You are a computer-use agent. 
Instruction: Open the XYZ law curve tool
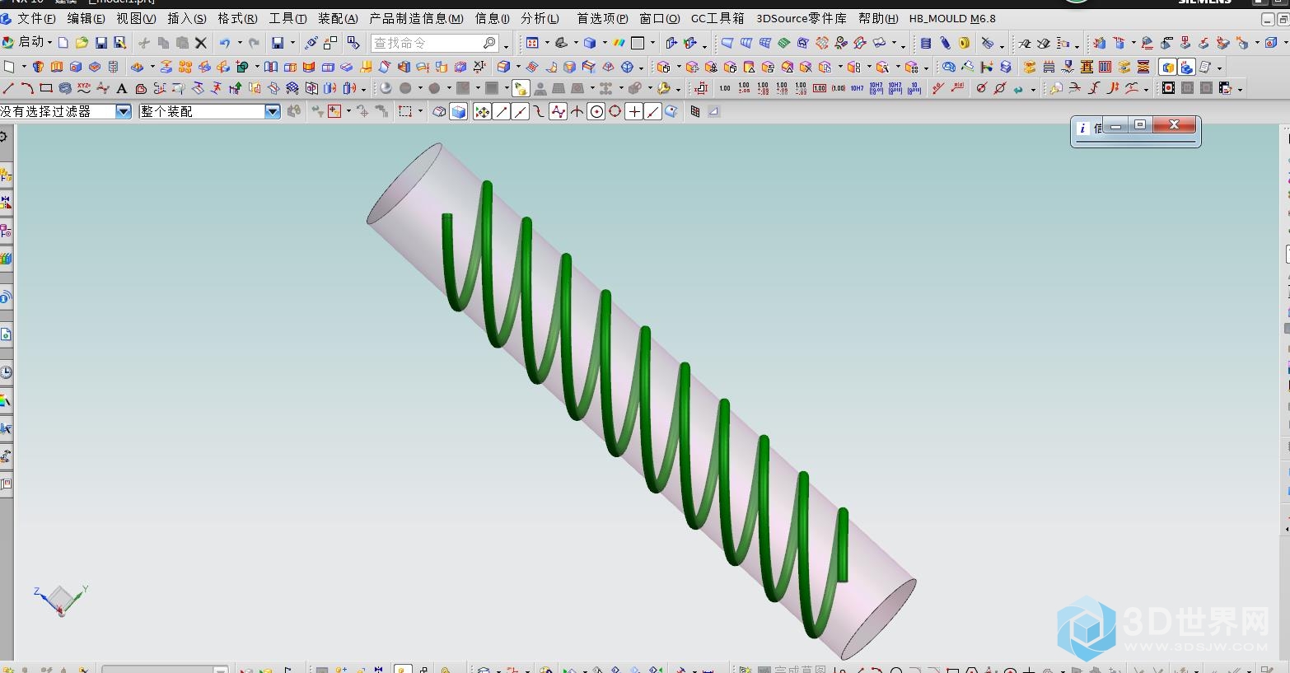[84, 88]
